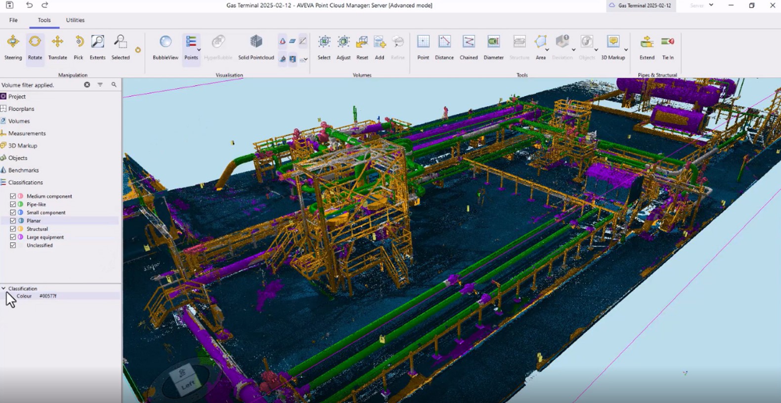781x403 pixels.
Task: Uncheck Large equipment classification
Action: coord(13,237)
